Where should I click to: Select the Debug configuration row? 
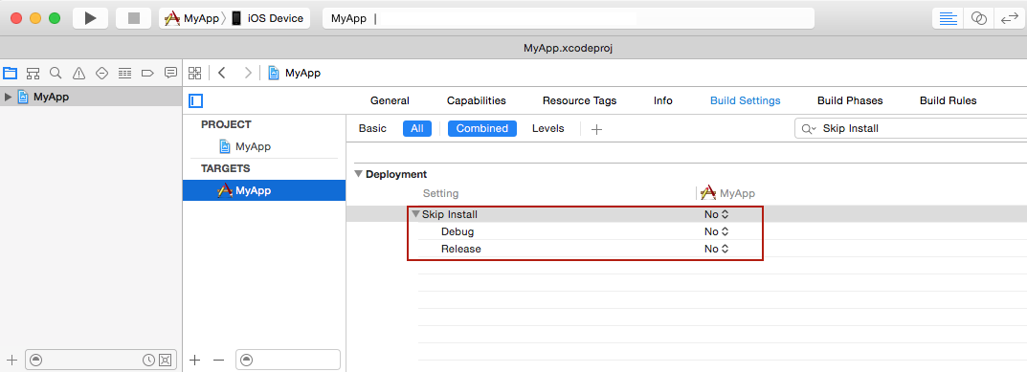point(458,231)
